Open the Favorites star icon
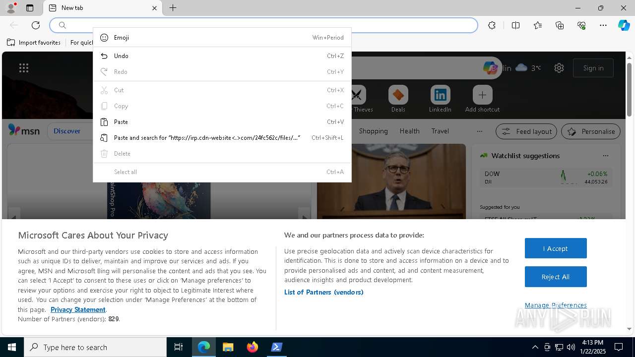This screenshot has width=635, height=357. coord(538,25)
